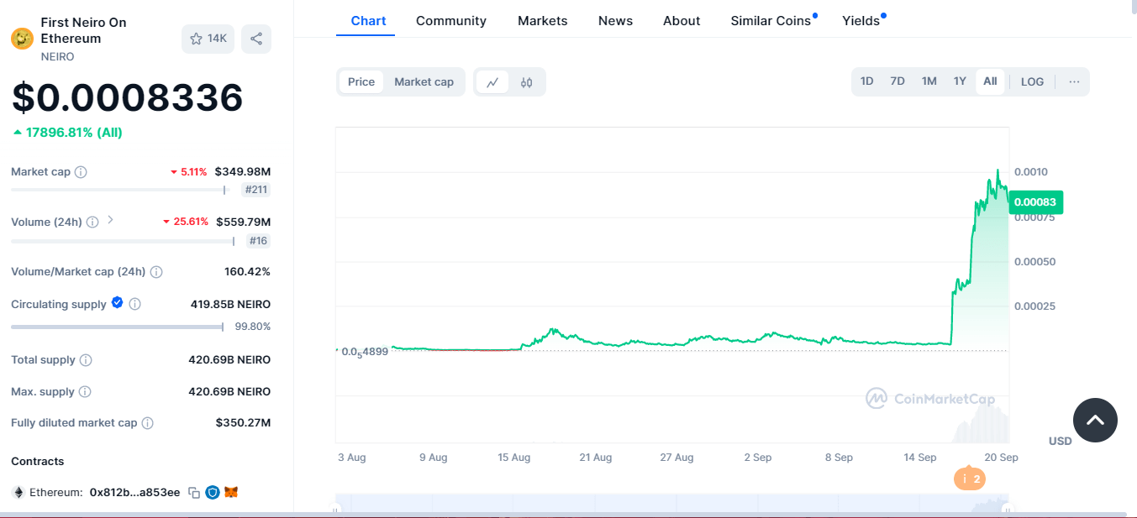Click verified badge beside Circulating supply

click(118, 303)
